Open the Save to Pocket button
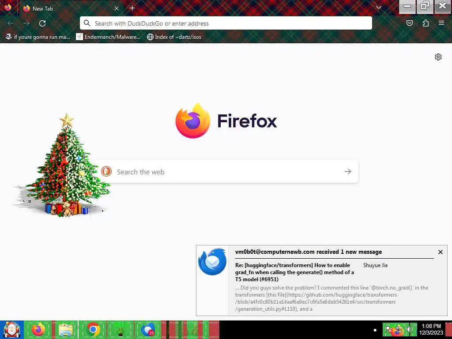 410,23
